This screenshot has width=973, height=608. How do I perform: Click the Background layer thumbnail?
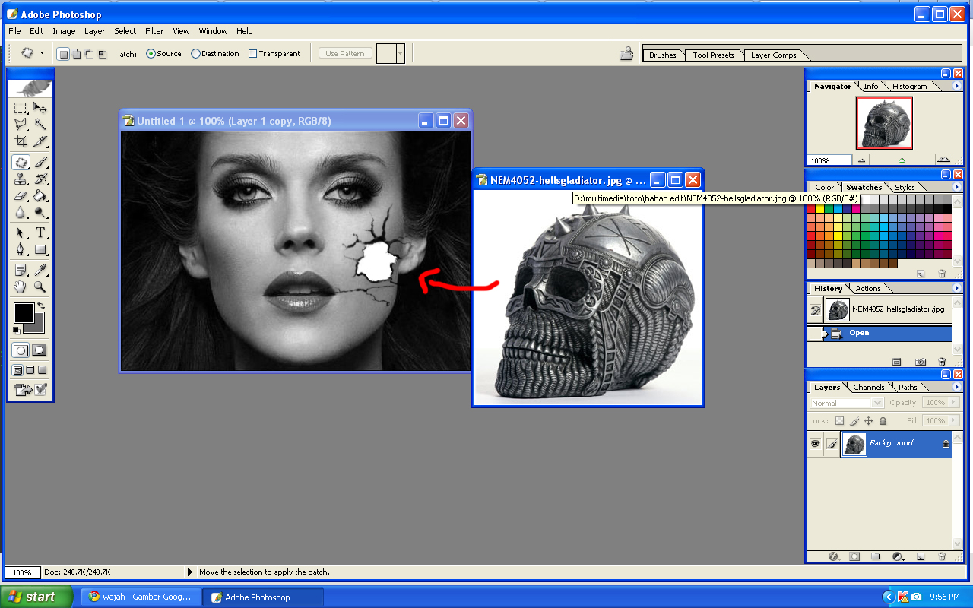pos(854,443)
